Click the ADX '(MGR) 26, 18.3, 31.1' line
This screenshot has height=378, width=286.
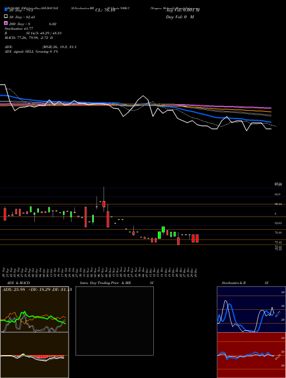pyautogui.click(x=59, y=47)
